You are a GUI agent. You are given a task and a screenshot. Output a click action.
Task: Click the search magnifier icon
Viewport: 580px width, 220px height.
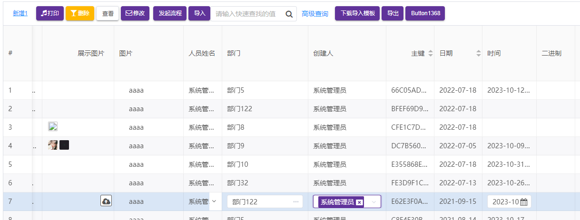(x=289, y=14)
